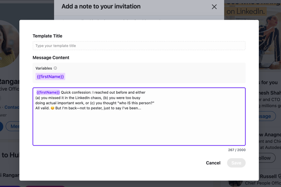Screen dimensions: 281x187
Task: Click the smiley emoji in the message
Action: pyautogui.click(x=52, y=108)
